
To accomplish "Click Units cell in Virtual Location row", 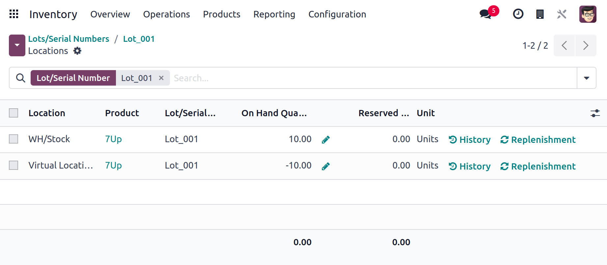I will (428, 165).
